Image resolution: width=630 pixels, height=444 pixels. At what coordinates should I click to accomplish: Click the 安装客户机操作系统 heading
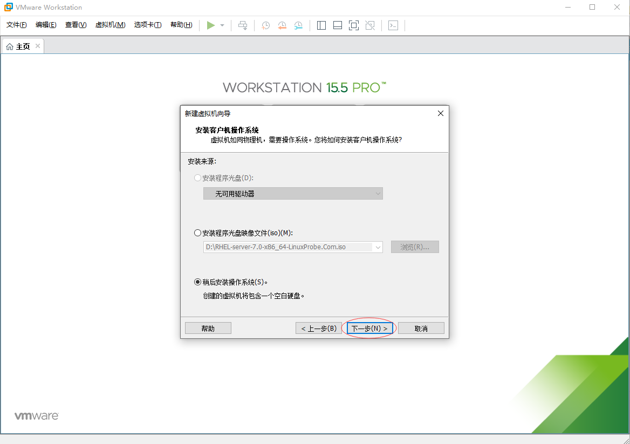tap(227, 130)
